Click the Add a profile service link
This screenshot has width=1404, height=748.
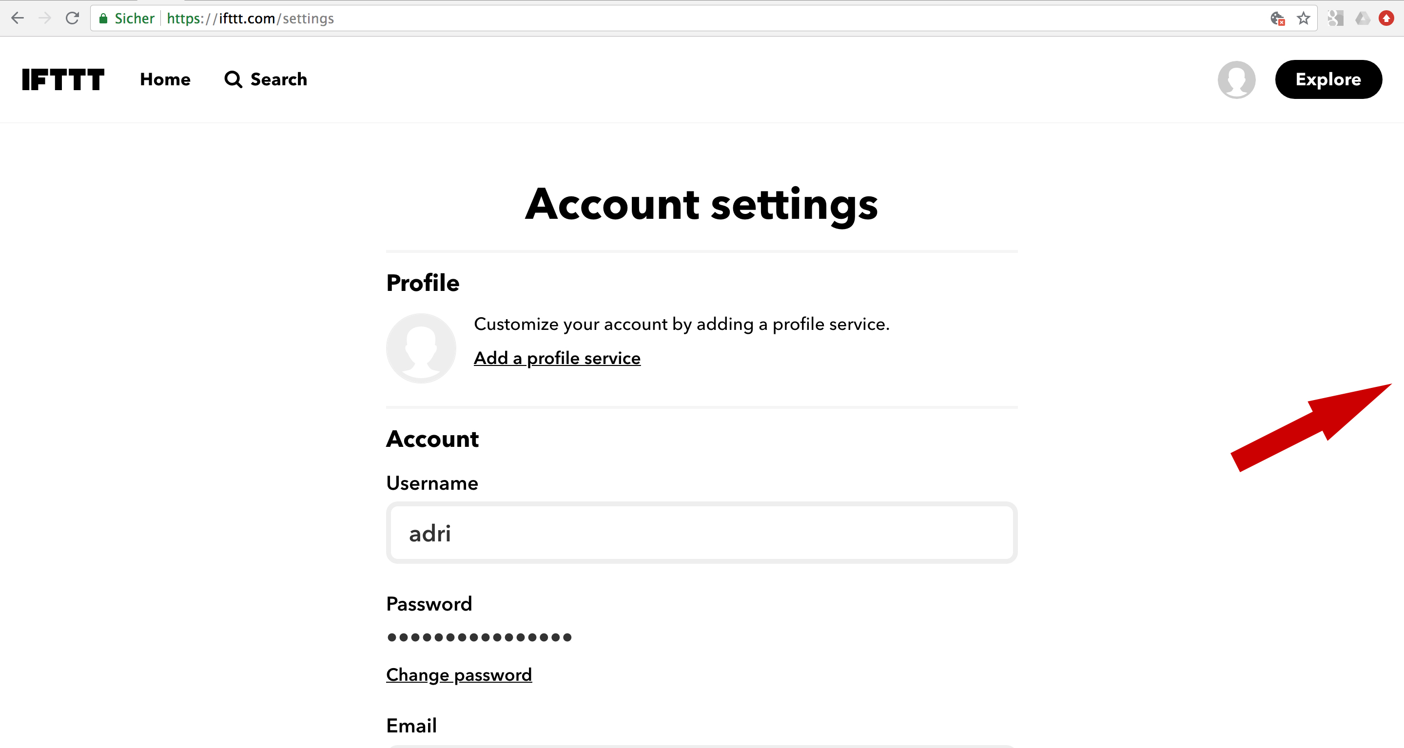pos(557,358)
